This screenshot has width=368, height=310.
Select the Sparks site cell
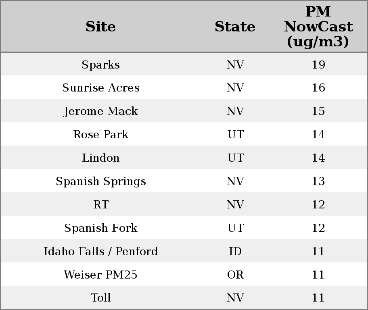point(101,65)
